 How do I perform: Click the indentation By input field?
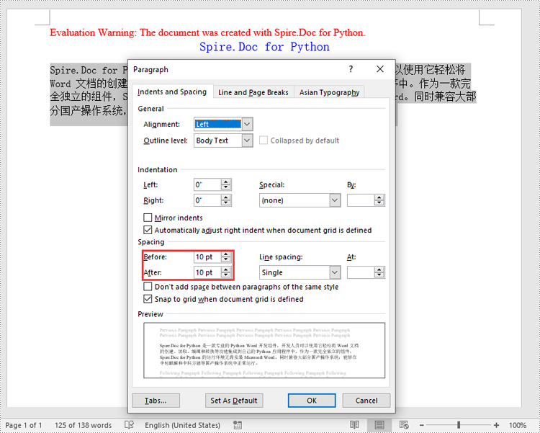(361, 200)
